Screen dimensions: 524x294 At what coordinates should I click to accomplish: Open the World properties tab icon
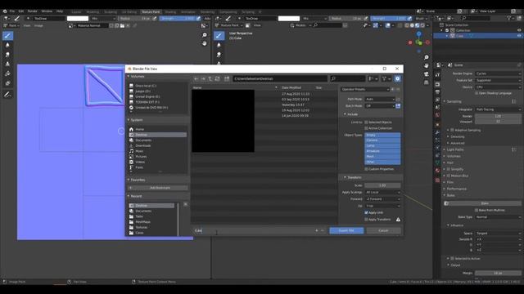pyautogui.click(x=437, y=115)
